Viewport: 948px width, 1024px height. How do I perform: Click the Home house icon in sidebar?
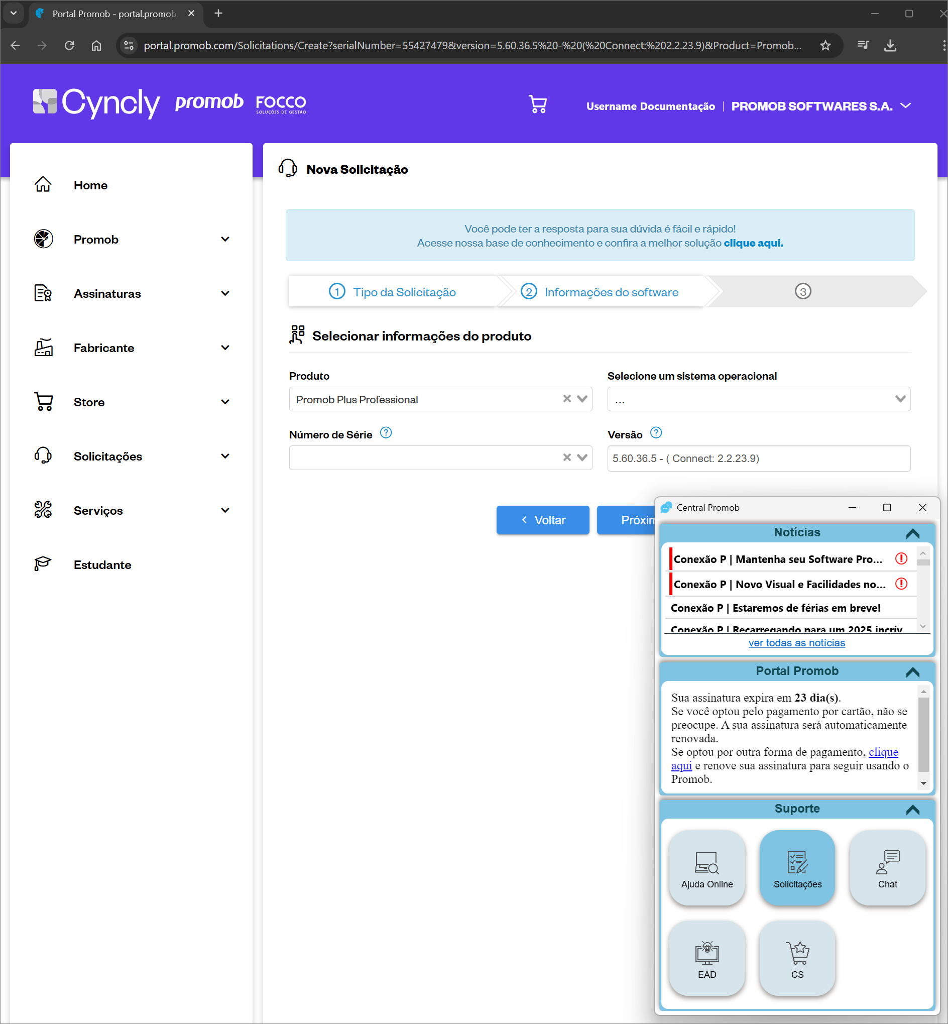[x=43, y=185]
